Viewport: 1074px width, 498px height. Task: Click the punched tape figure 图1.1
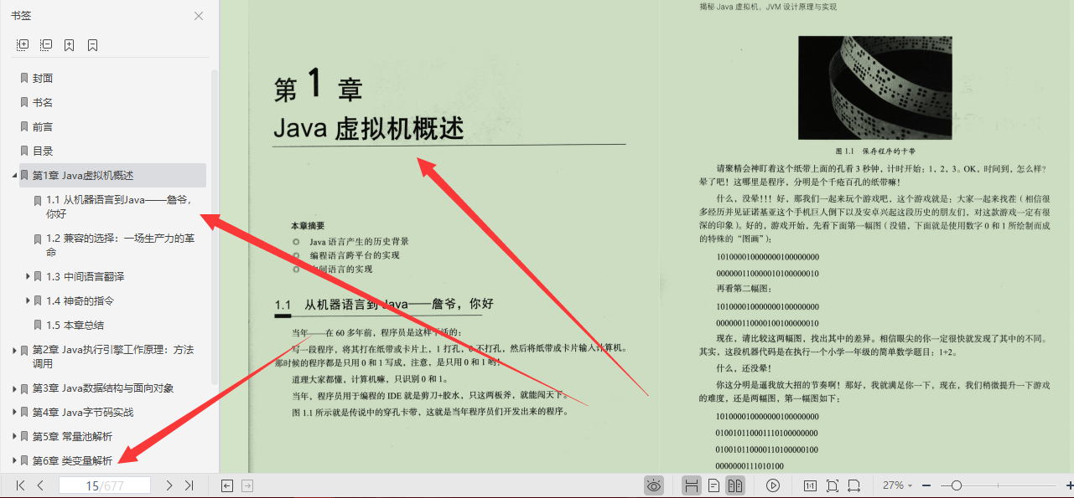pos(874,87)
